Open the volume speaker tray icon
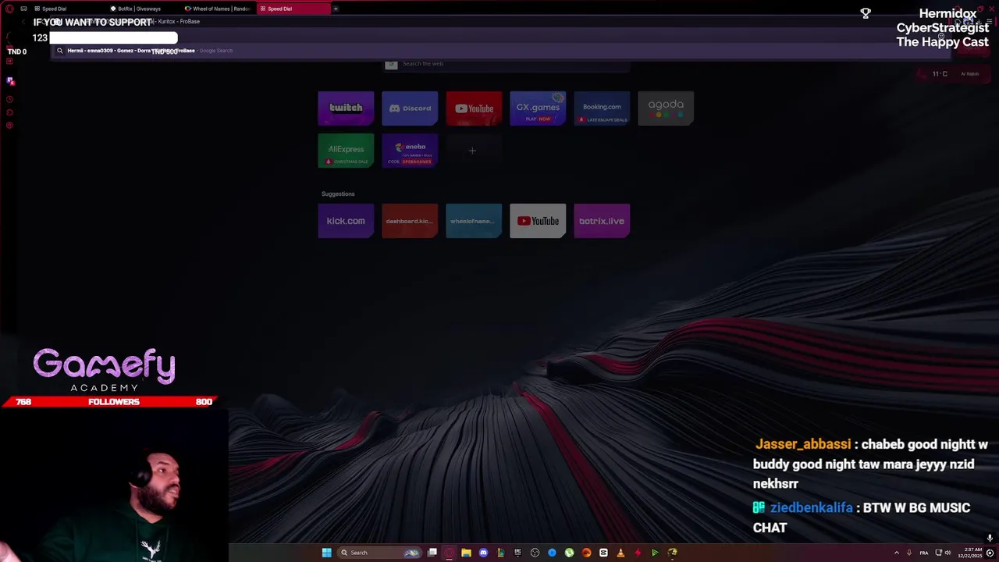999x562 pixels. click(947, 553)
